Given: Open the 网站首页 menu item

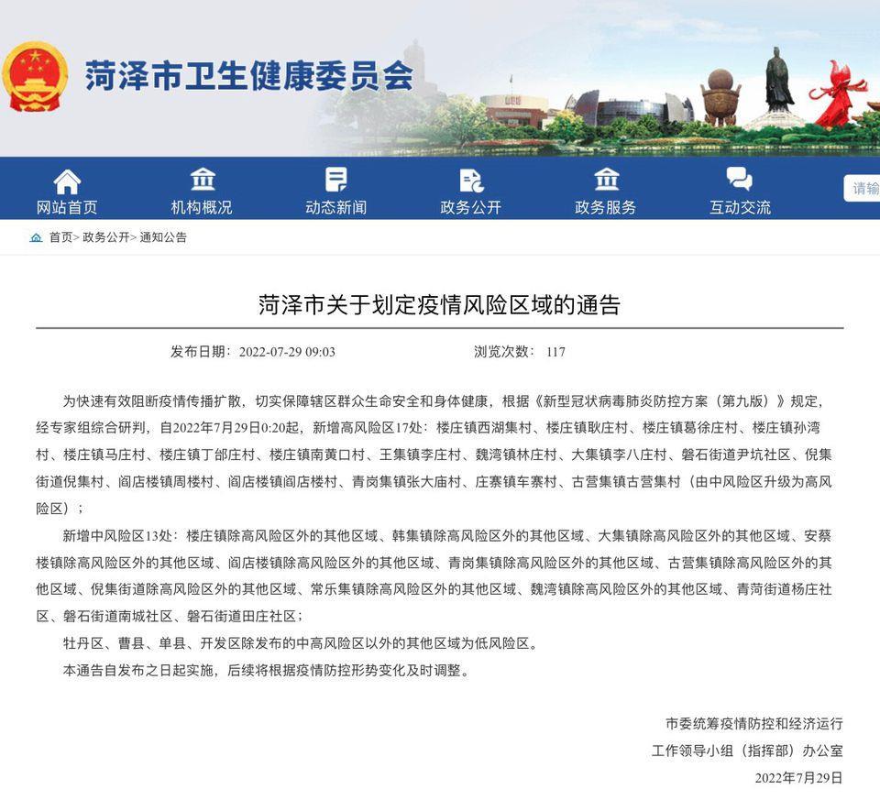Looking at the screenshot, I should [67, 207].
